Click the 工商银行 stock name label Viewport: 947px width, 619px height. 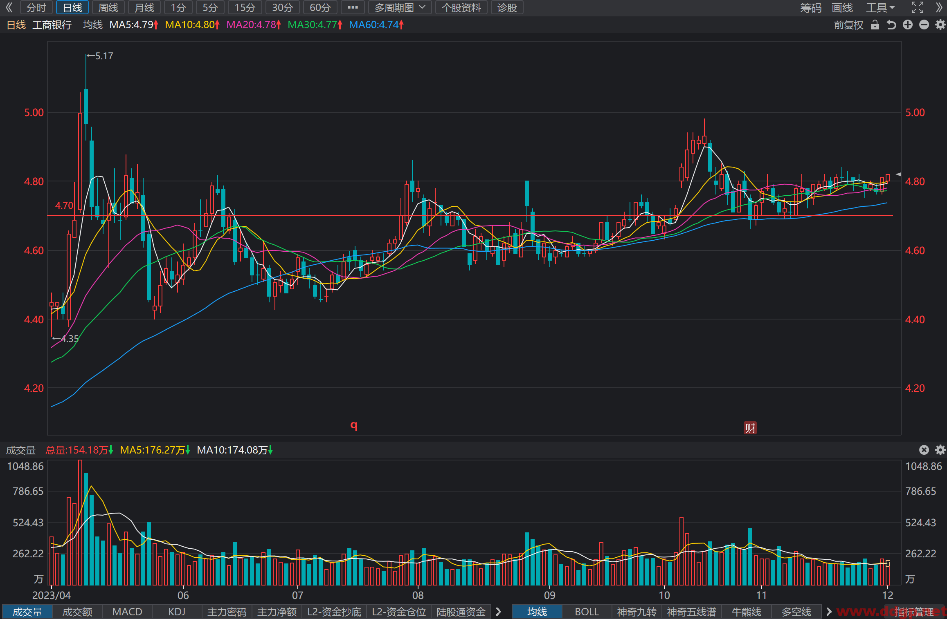point(52,25)
